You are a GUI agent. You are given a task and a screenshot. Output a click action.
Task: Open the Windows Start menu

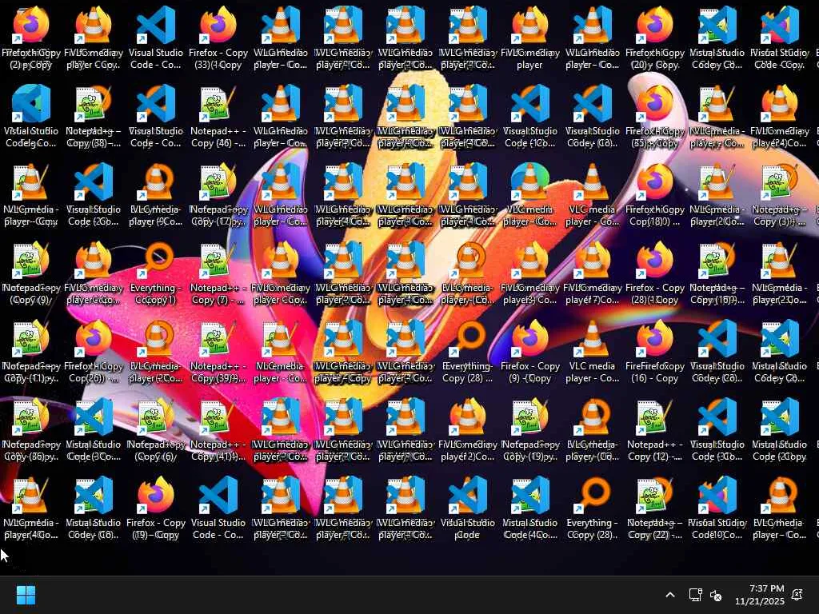pos(26,595)
